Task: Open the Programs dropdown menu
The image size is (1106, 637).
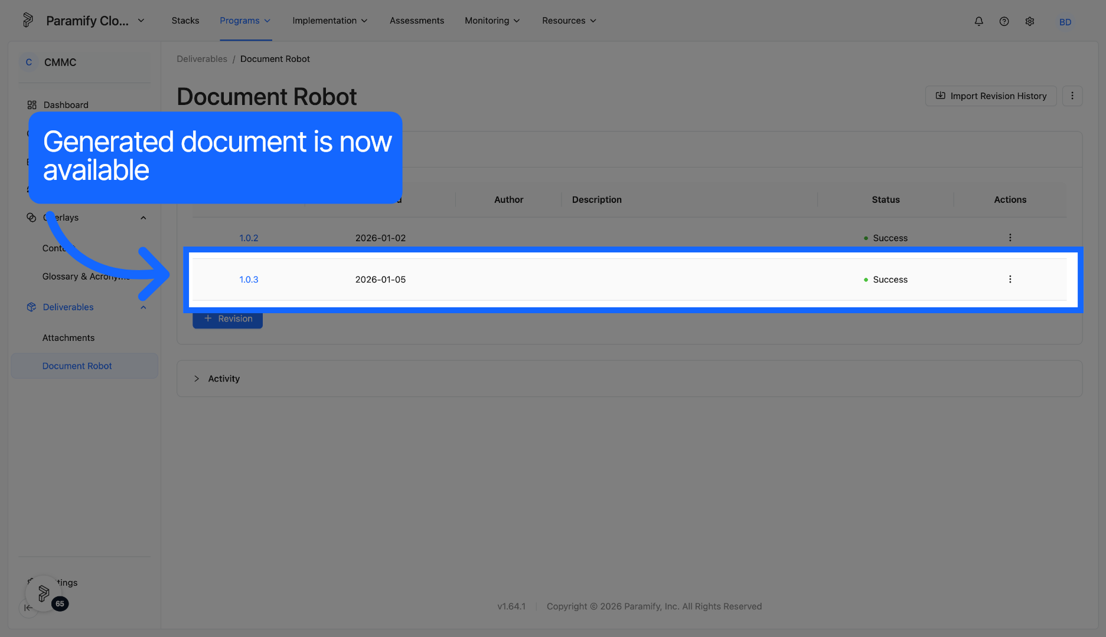Action: (x=245, y=21)
